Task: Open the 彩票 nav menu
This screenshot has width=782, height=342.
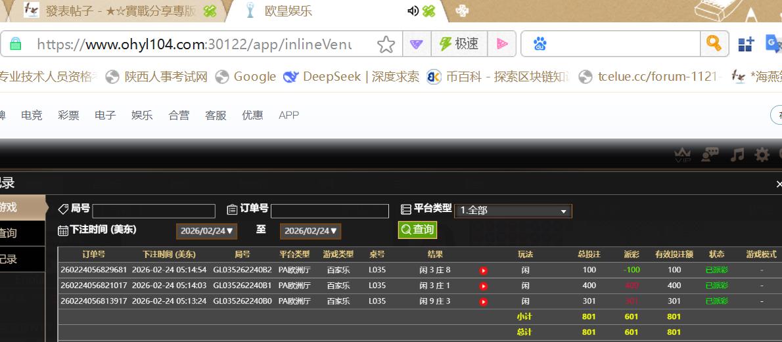Action: click(x=69, y=116)
